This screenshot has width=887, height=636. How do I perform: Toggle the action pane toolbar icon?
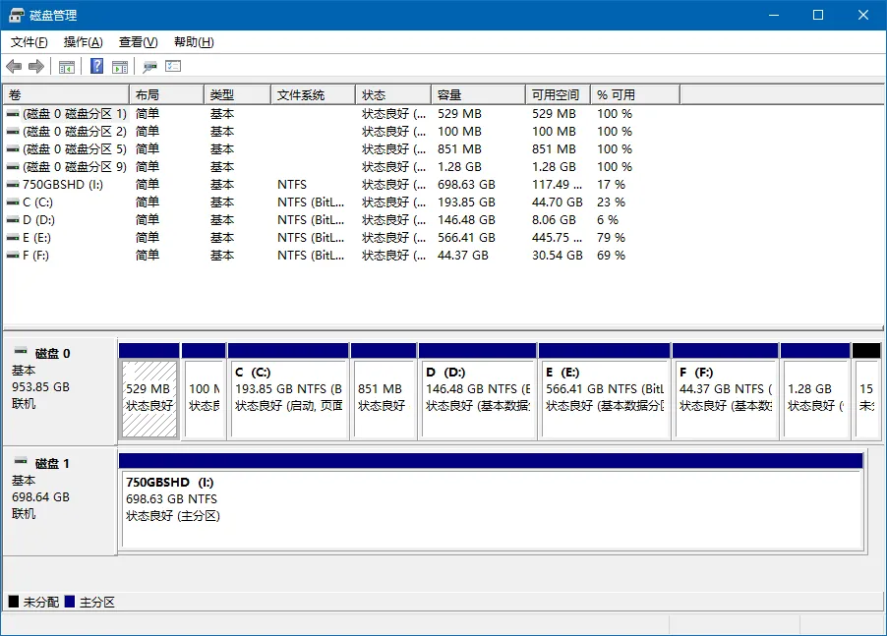[120, 67]
